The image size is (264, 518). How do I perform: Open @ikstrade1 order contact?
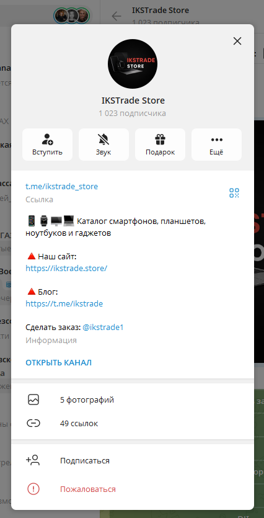point(103,328)
